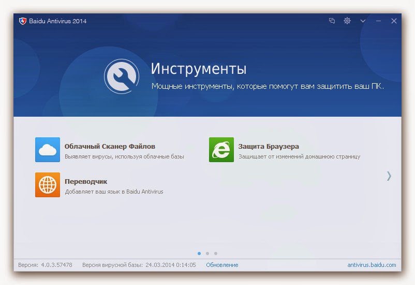Click description 'Защищает от изменений домашнюю страницу'
The height and width of the screenshot is (285, 415).
tap(299, 156)
